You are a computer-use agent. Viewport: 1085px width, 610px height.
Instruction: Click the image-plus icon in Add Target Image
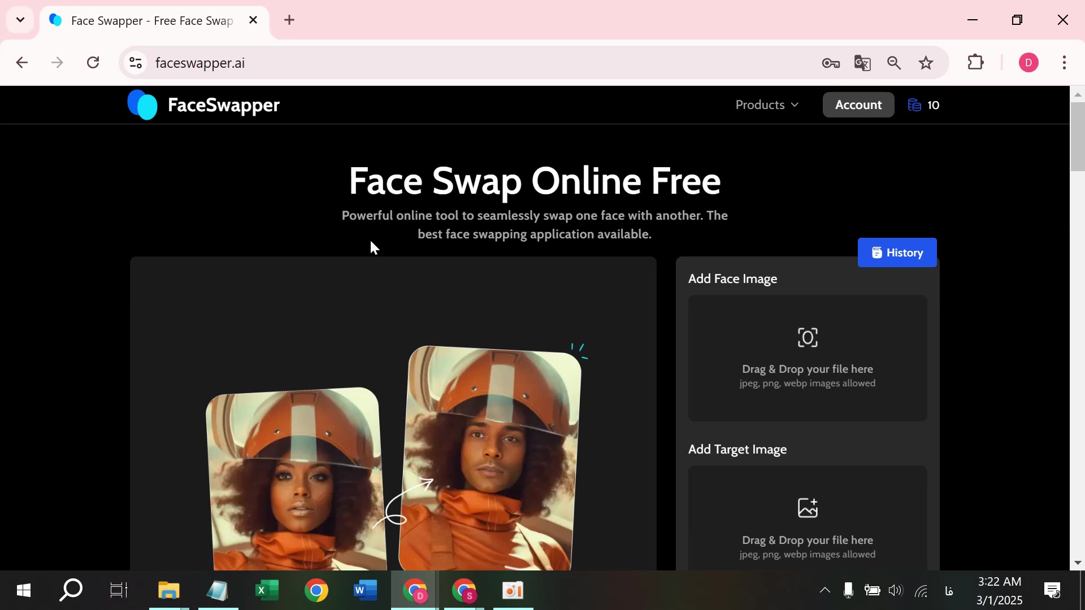pos(808,508)
